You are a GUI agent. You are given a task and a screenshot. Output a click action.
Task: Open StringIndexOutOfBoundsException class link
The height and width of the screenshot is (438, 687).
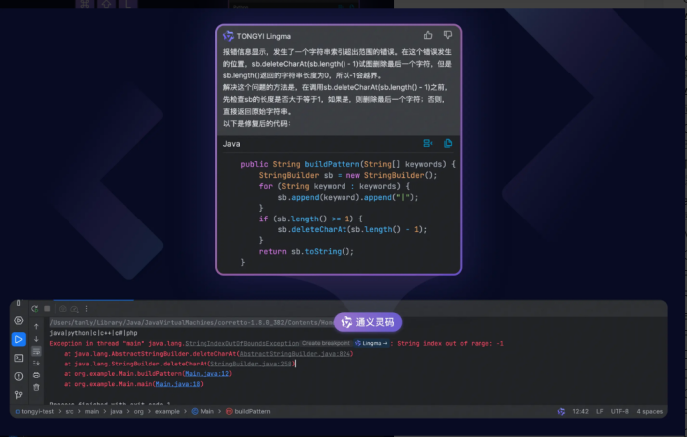(242, 343)
